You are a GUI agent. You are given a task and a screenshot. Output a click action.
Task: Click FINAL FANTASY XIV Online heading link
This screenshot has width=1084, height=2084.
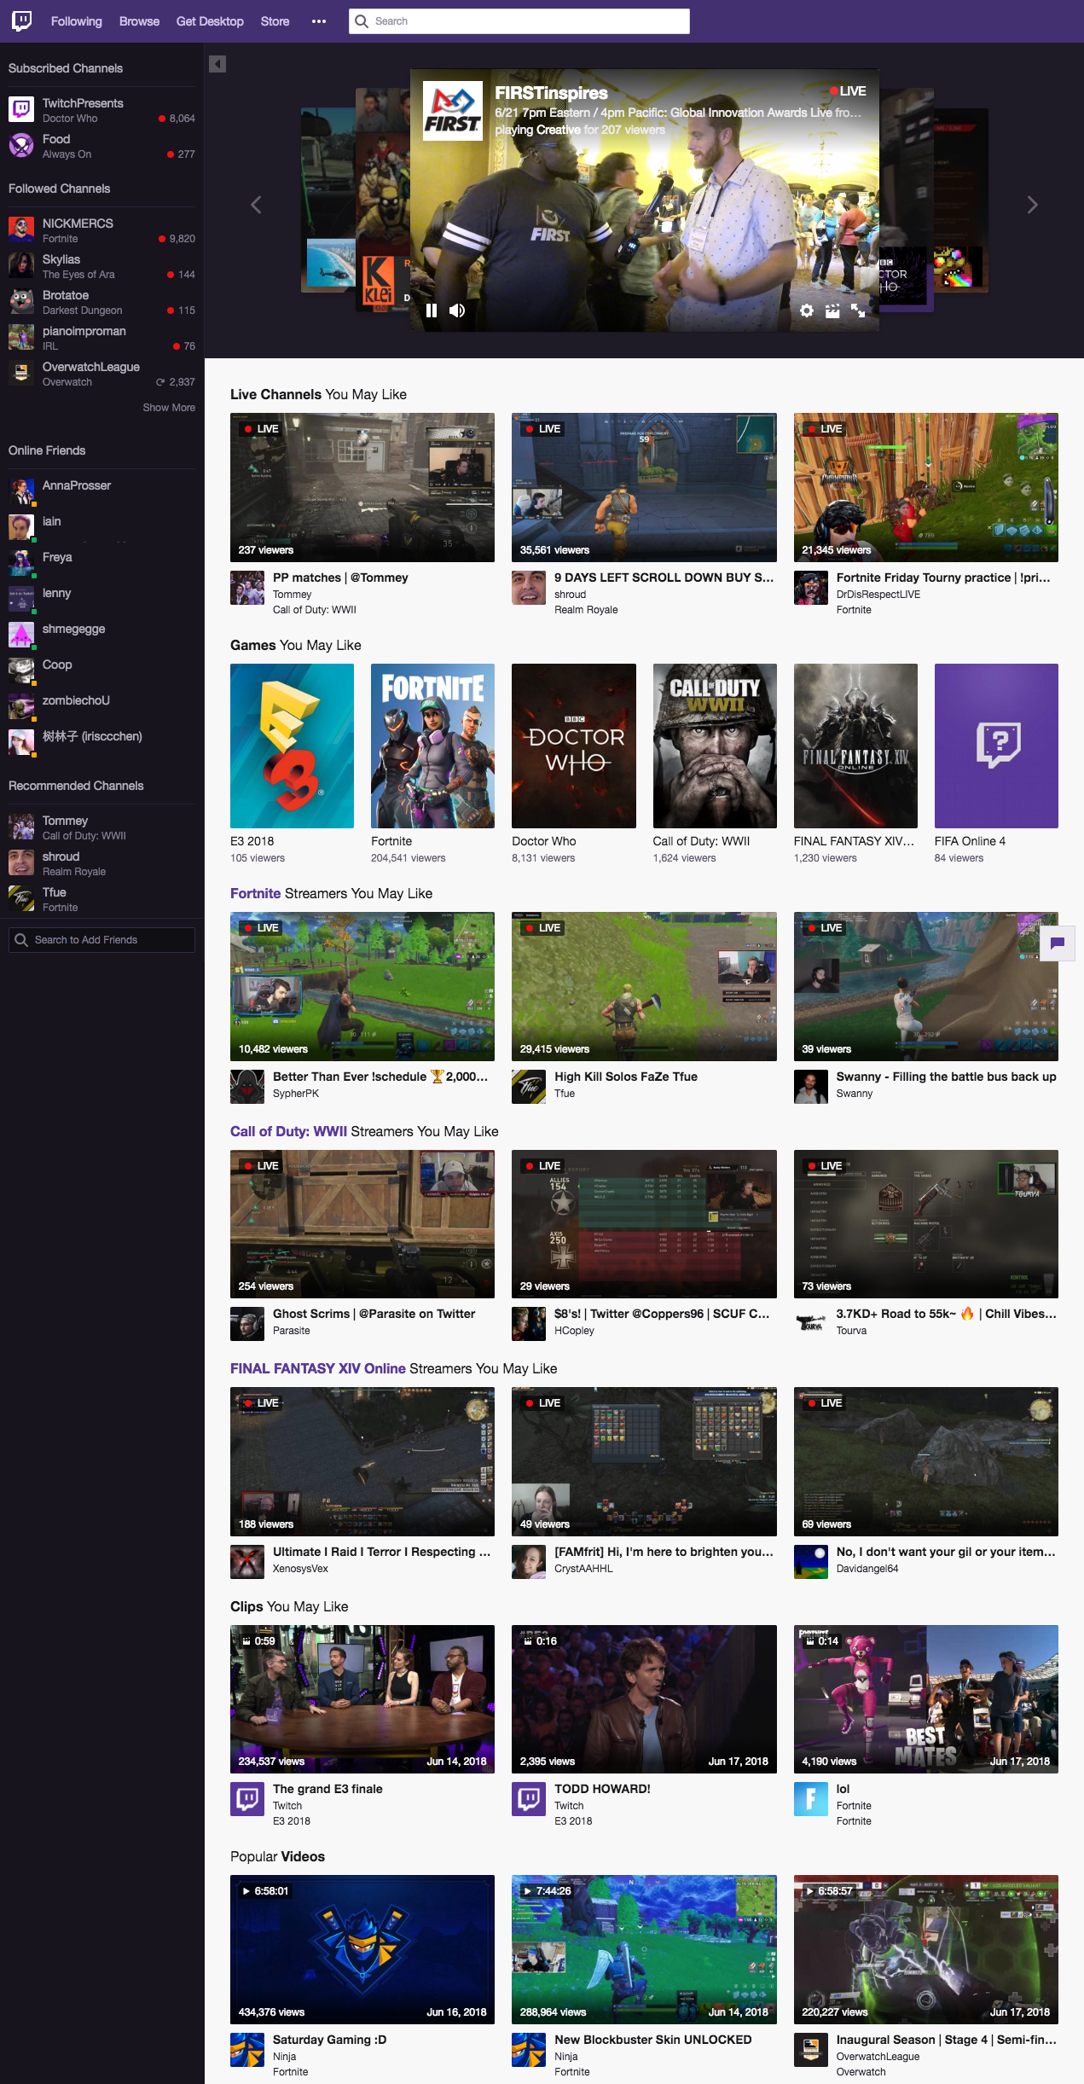pos(317,1368)
